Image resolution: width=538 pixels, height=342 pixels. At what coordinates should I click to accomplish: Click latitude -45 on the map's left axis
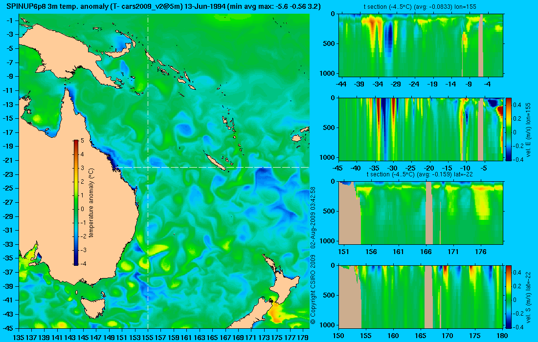click(9, 328)
